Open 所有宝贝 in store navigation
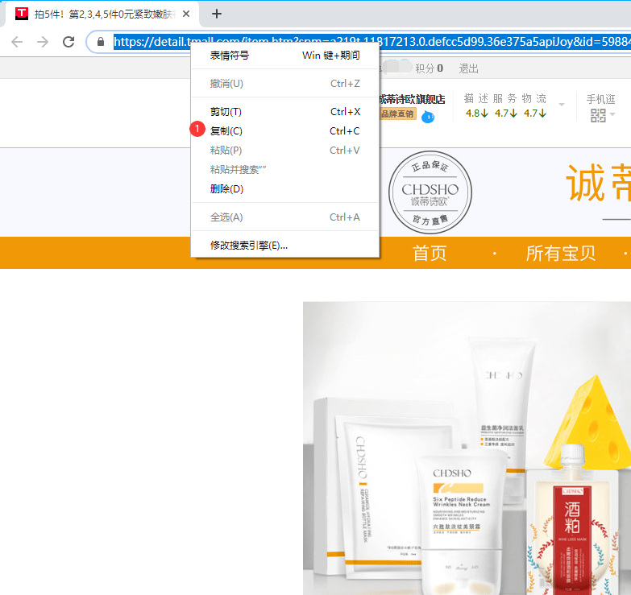This screenshot has height=595, width=631. (561, 254)
